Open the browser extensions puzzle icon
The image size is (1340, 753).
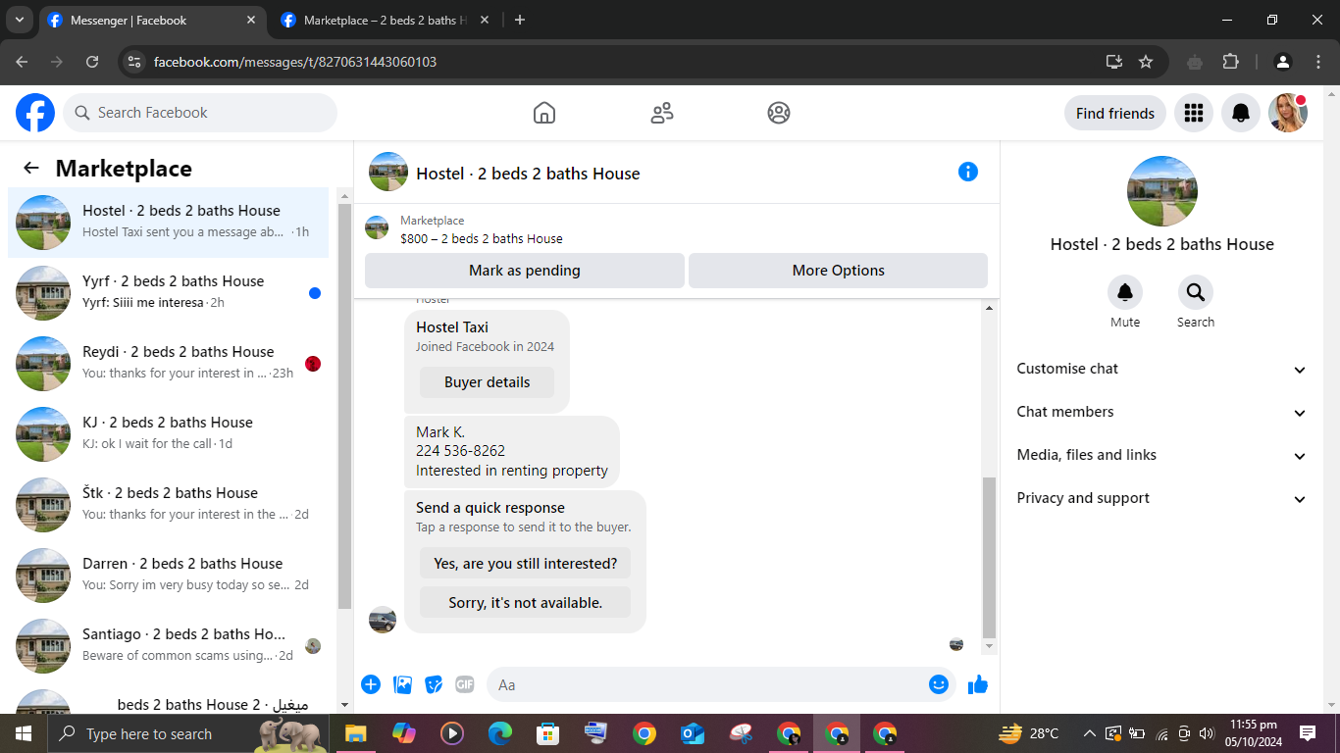click(x=1231, y=62)
